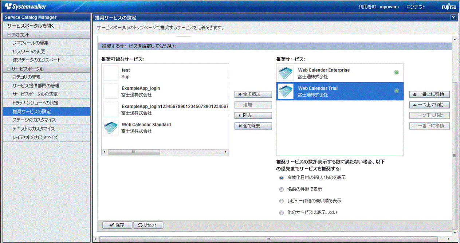Click the green status indicator for Web Calendar Enterprise
The width and height of the screenshot is (460, 243).
(x=396, y=72)
